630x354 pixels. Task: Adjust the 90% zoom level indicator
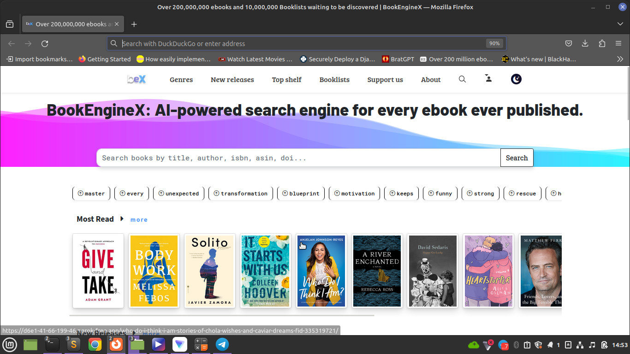494,43
